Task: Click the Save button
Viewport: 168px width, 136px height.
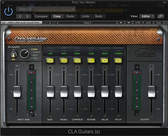Action: tap(158, 23)
